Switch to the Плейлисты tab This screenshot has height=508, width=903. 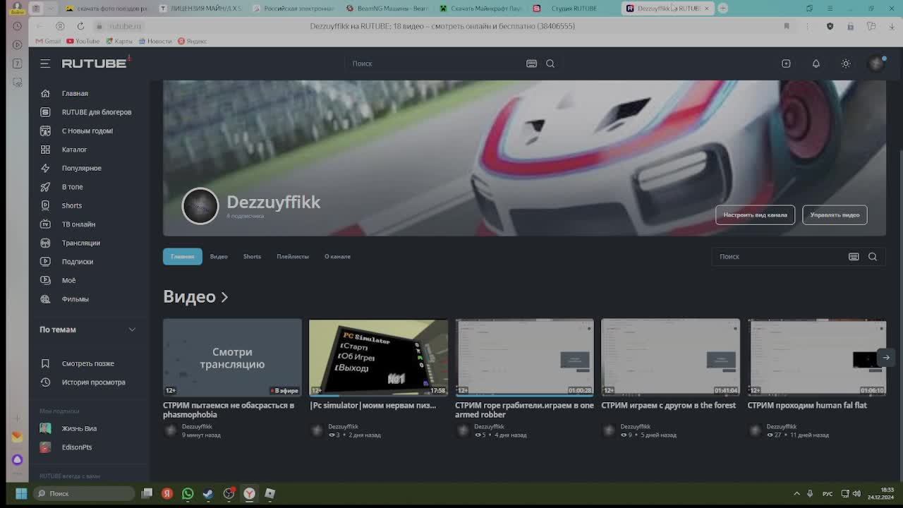pos(293,256)
